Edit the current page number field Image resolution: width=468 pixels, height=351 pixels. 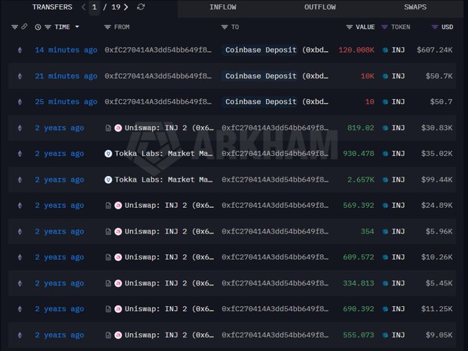(94, 7)
